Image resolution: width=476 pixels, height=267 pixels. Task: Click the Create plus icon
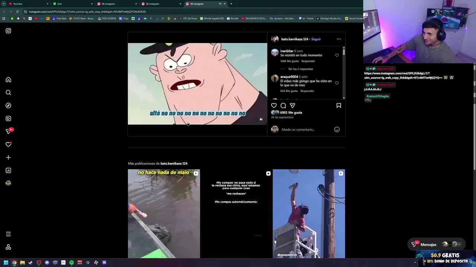point(8,158)
